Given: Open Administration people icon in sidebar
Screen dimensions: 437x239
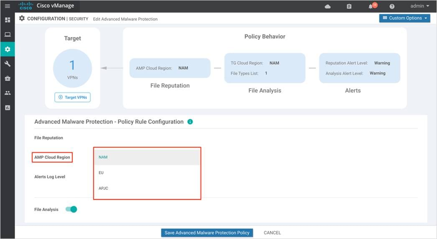Looking at the screenshot, I should pos(8,93).
